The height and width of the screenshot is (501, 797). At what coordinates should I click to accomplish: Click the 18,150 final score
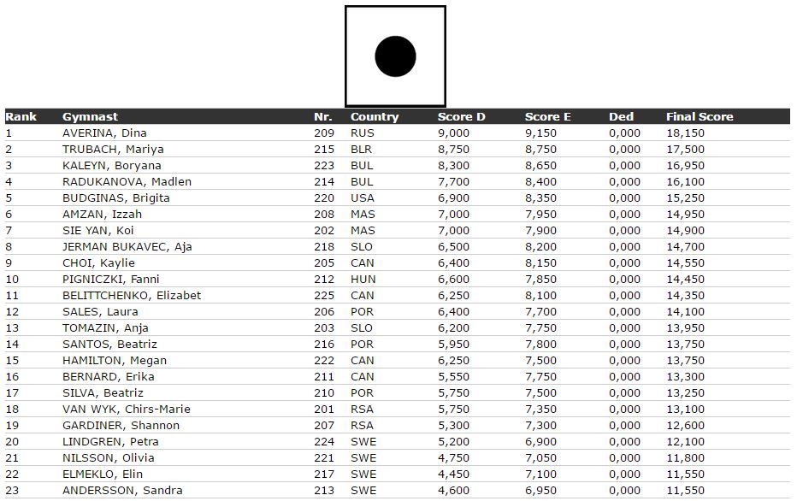coord(685,133)
